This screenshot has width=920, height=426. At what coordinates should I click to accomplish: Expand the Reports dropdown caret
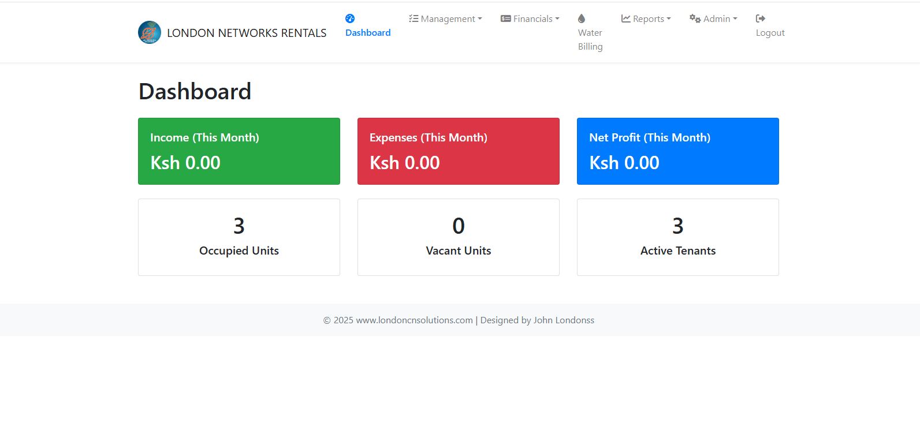point(669,19)
